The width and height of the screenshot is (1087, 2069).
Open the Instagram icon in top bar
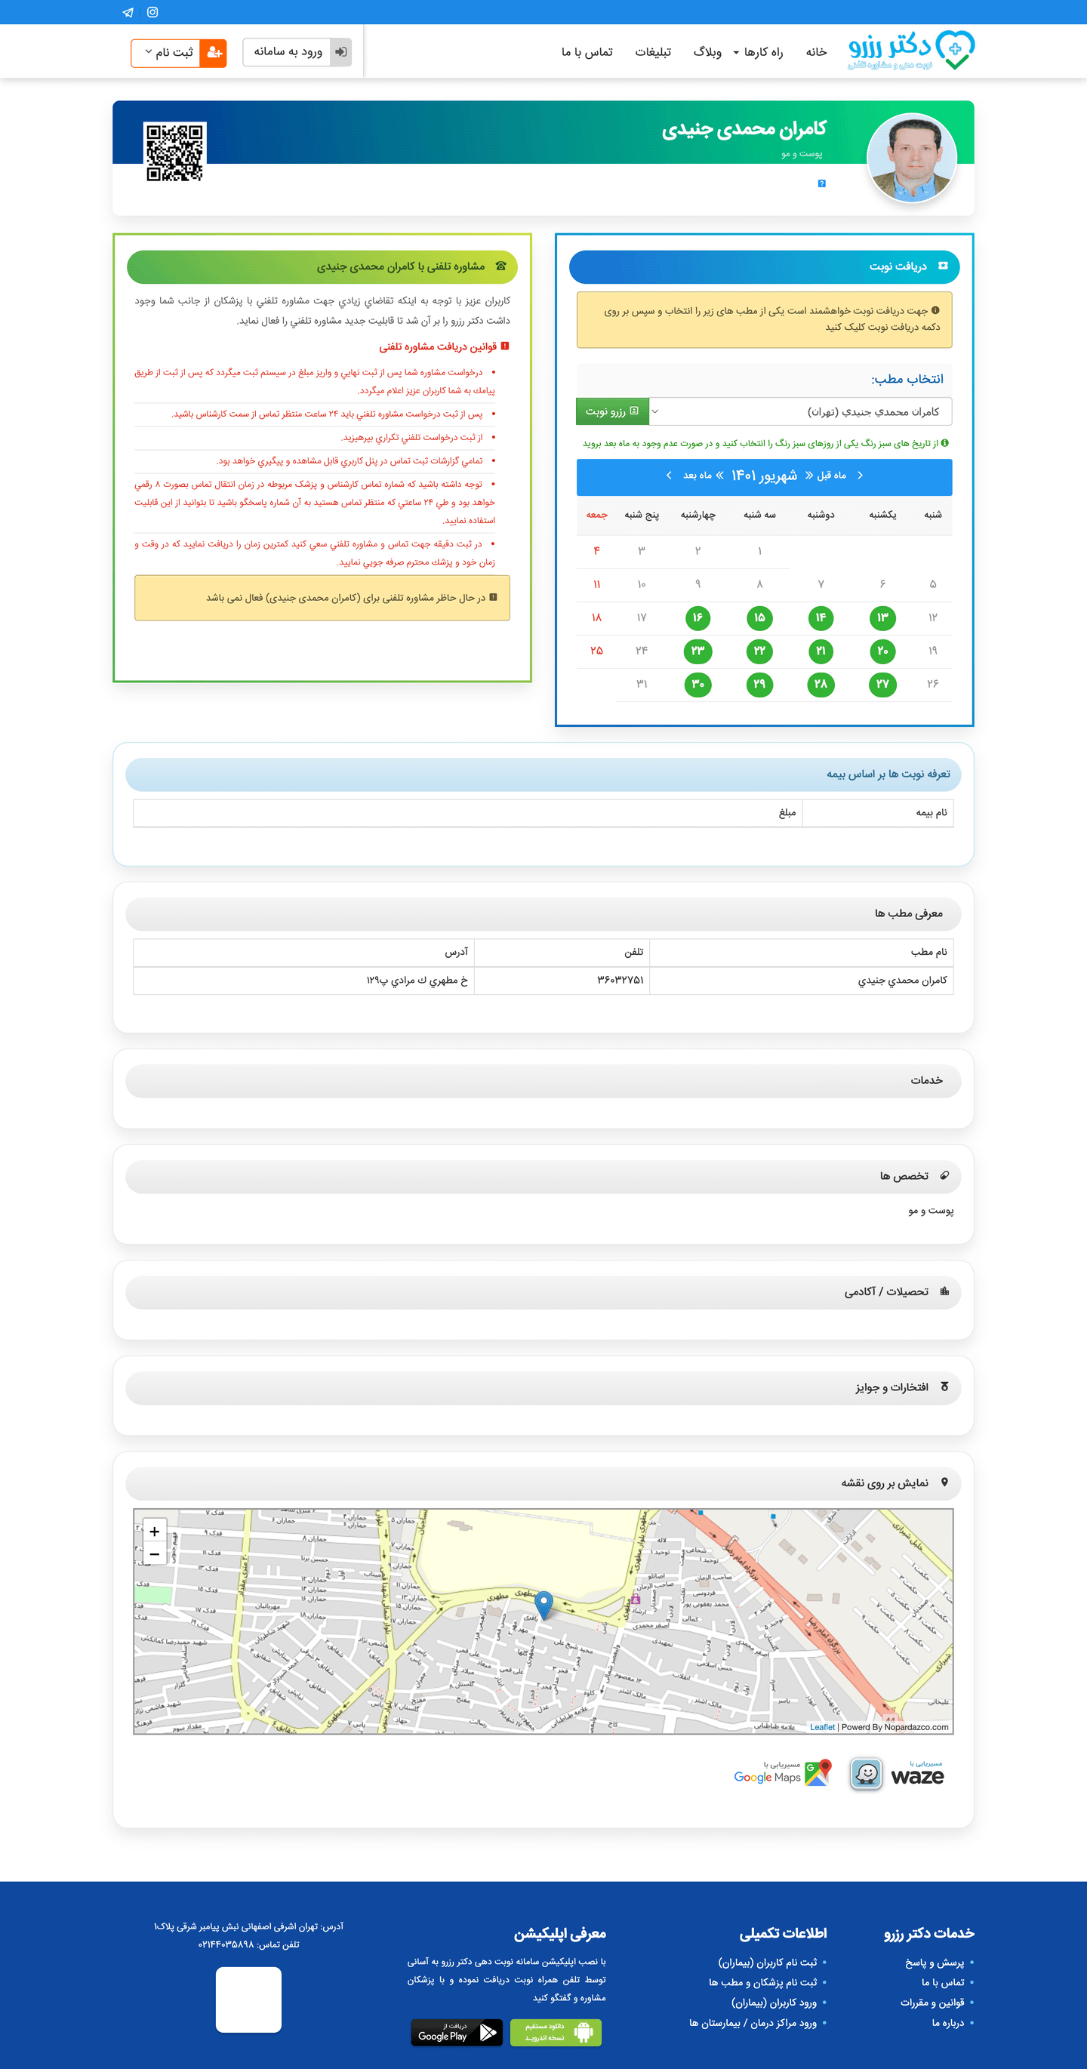pos(152,12)
